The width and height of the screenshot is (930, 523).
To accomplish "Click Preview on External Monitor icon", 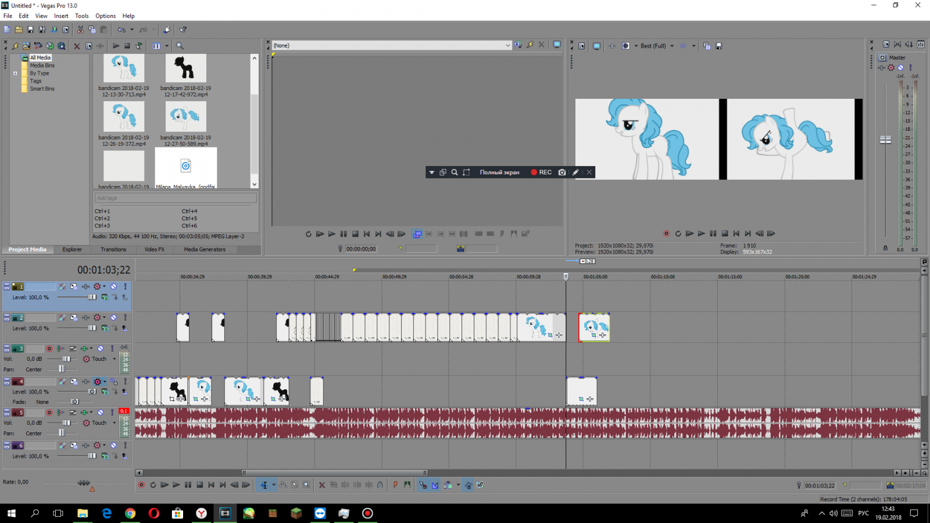I will [x=596, y=46].
